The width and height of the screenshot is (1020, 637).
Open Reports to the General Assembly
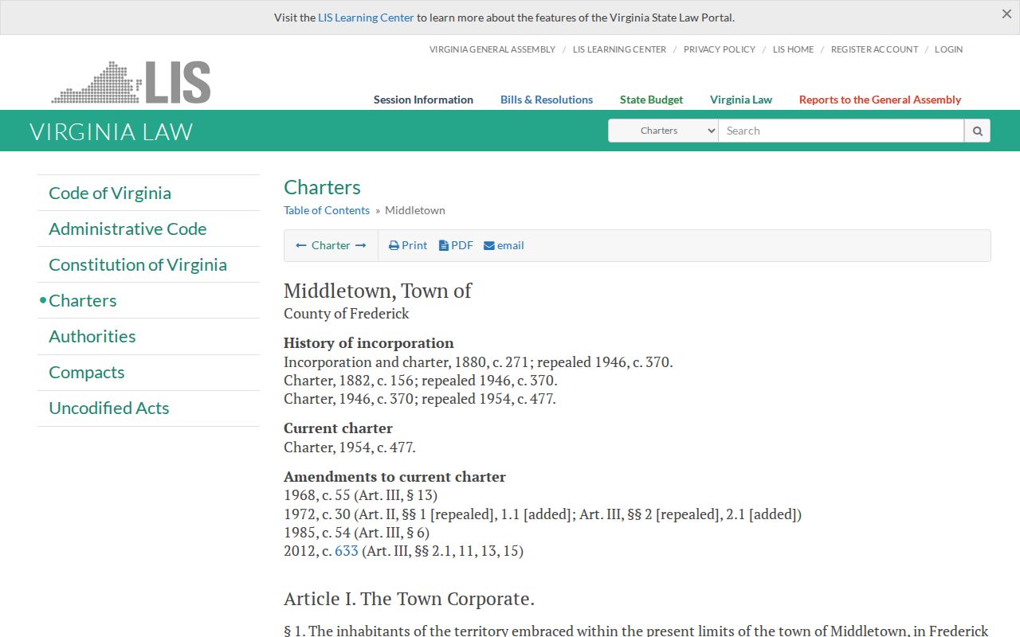880,100
